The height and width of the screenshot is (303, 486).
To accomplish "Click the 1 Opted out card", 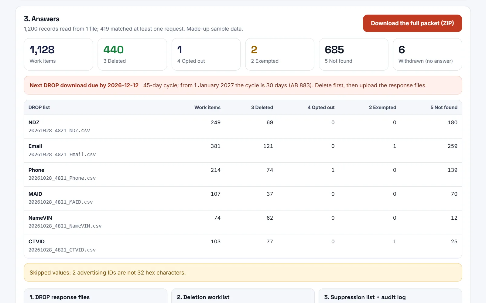I will [206, 54].
